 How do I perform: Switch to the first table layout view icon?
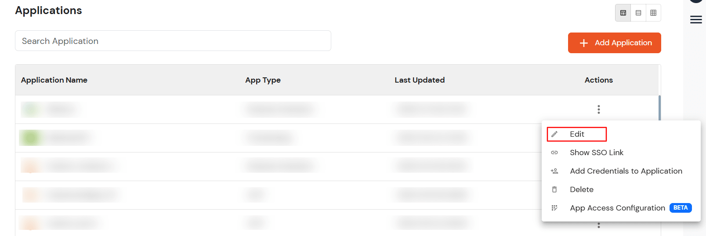click(x=623, y=13)
